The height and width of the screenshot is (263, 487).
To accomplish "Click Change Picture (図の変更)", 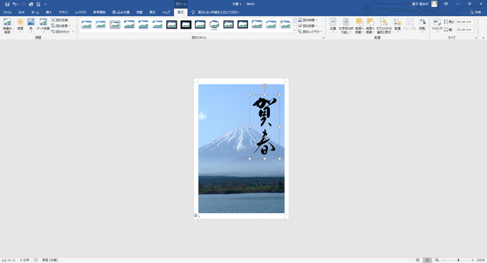I will coord(60,26).
